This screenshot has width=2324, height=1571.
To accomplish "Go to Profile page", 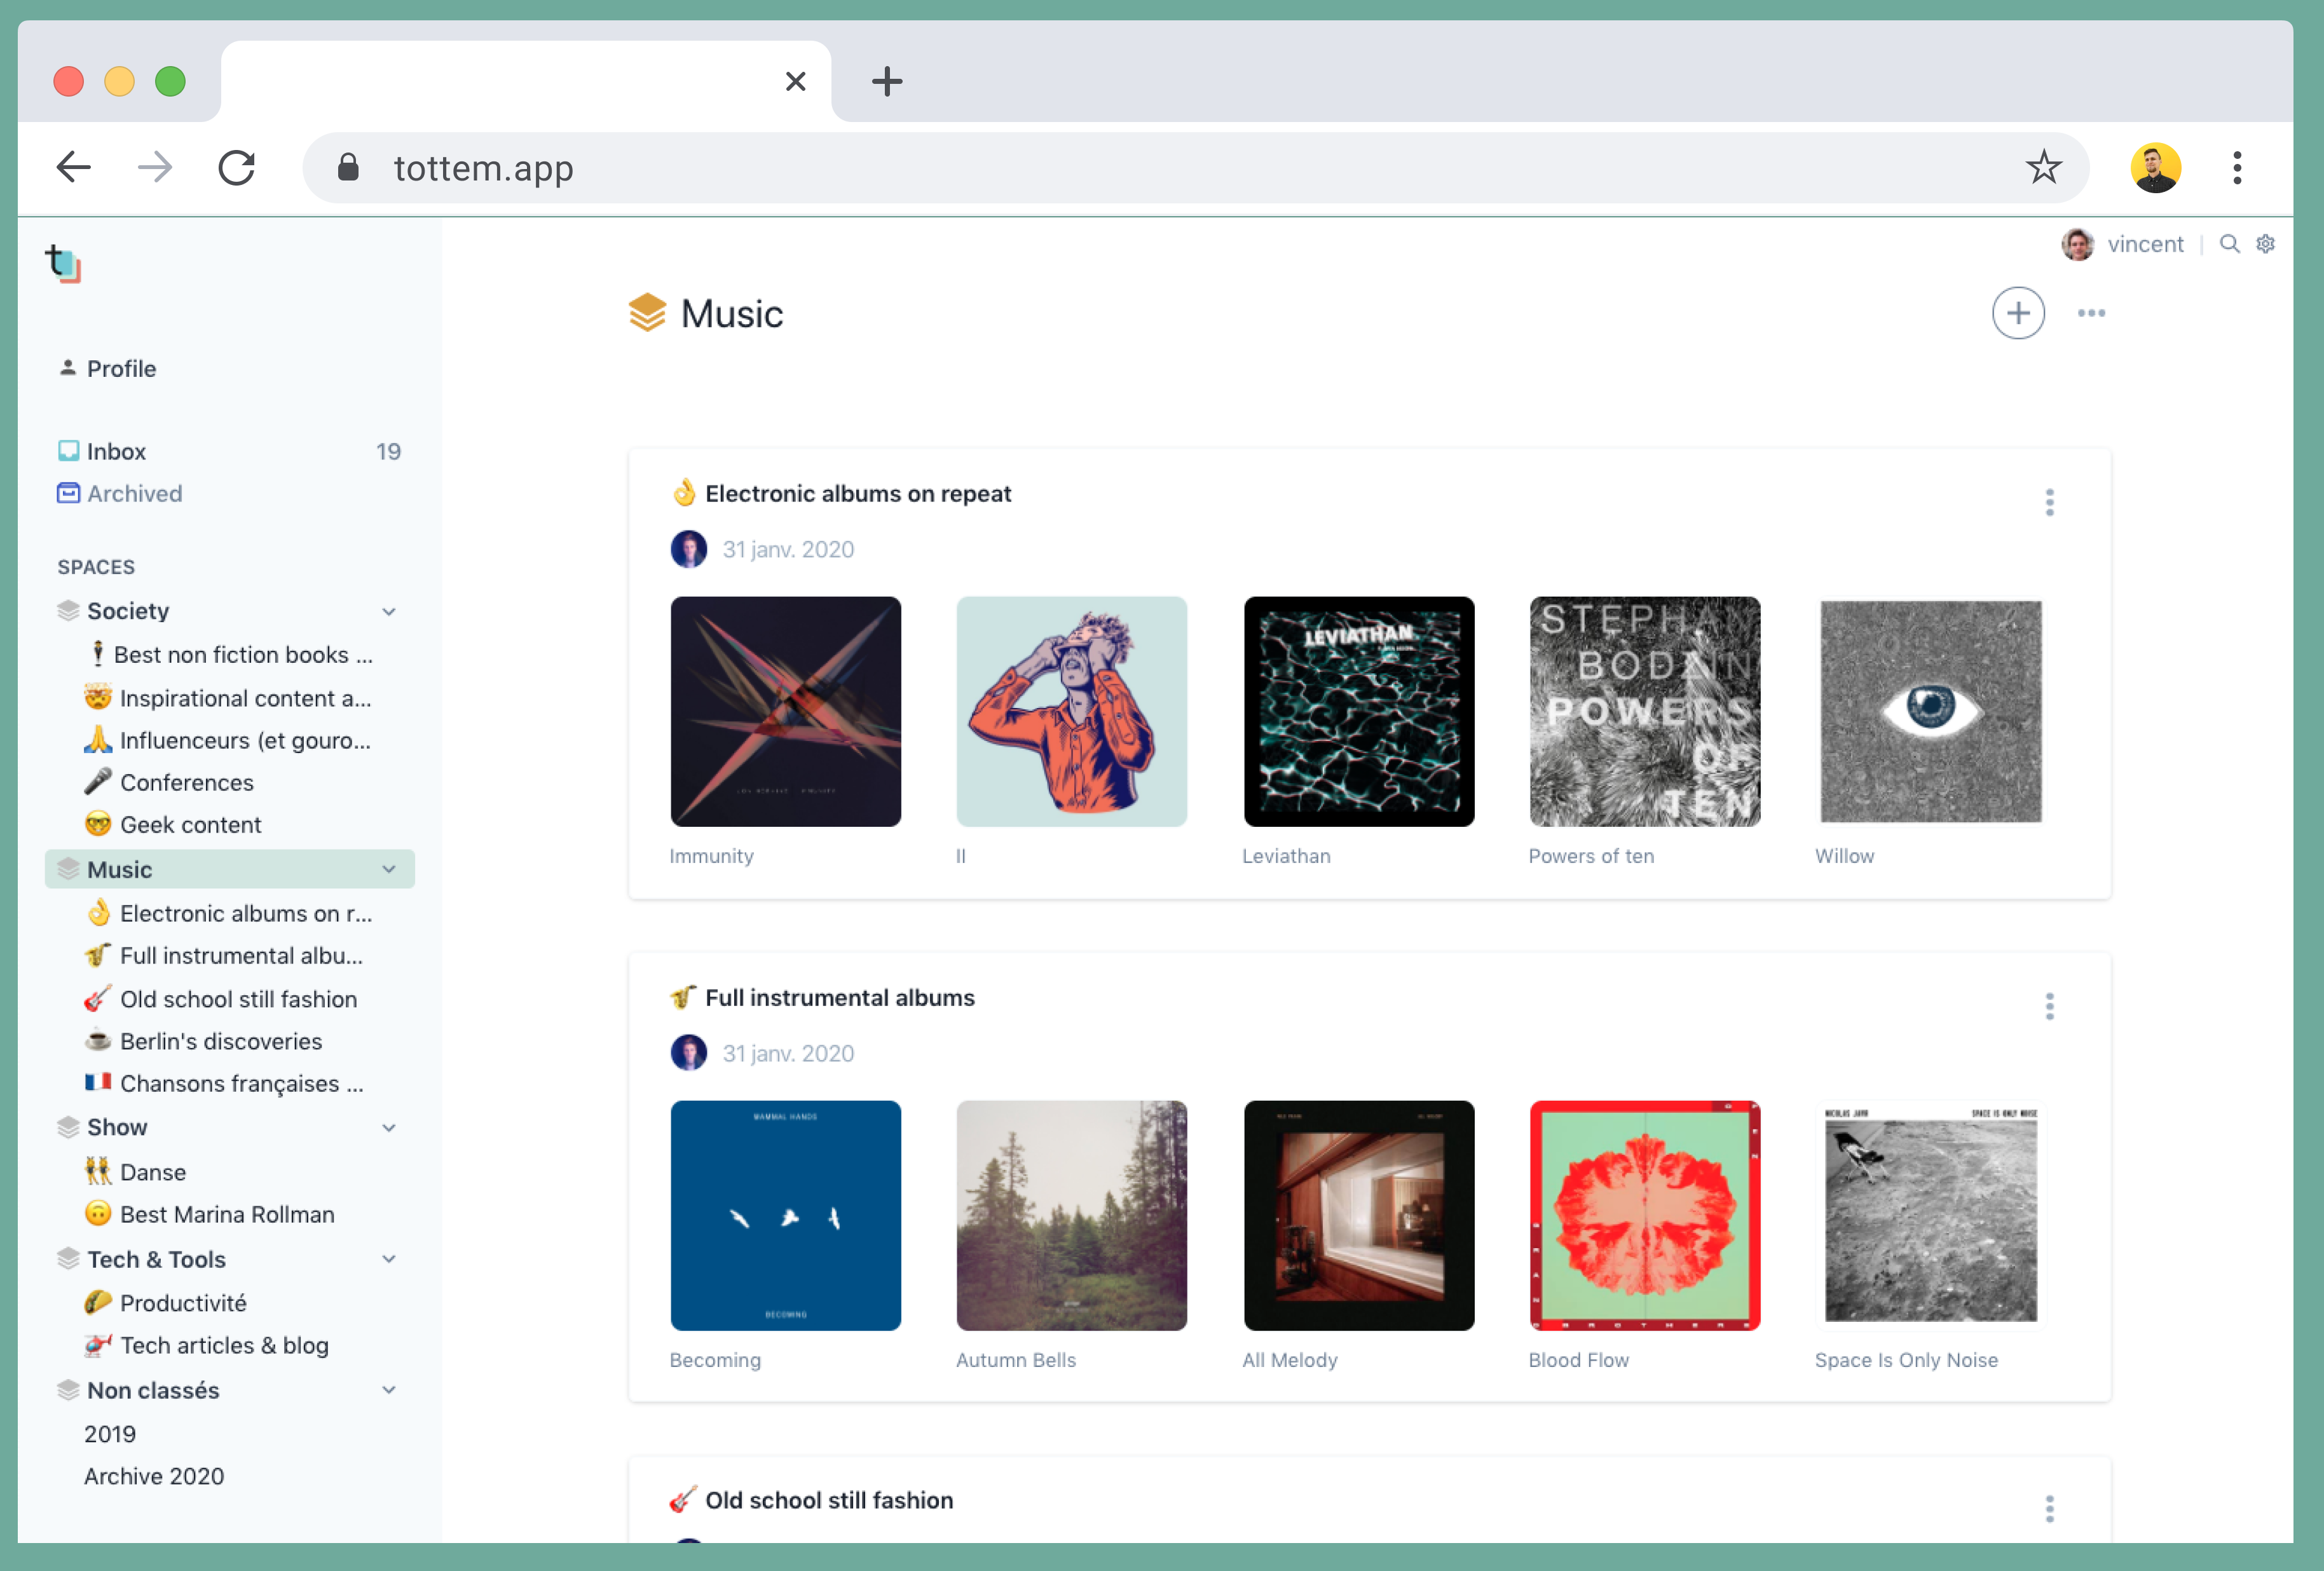I will [121, 368].
